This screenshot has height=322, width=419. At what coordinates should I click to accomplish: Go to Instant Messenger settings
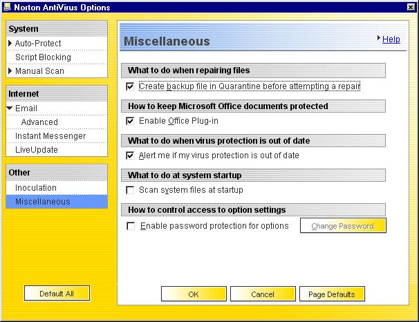[x=50, y=136]
